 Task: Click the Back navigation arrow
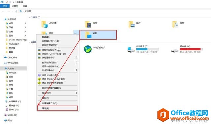(3, 11)
